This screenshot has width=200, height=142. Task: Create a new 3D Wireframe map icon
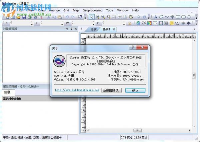(189, 23)
